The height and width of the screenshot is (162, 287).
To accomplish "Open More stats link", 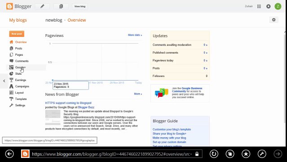I will pos(135,35).
